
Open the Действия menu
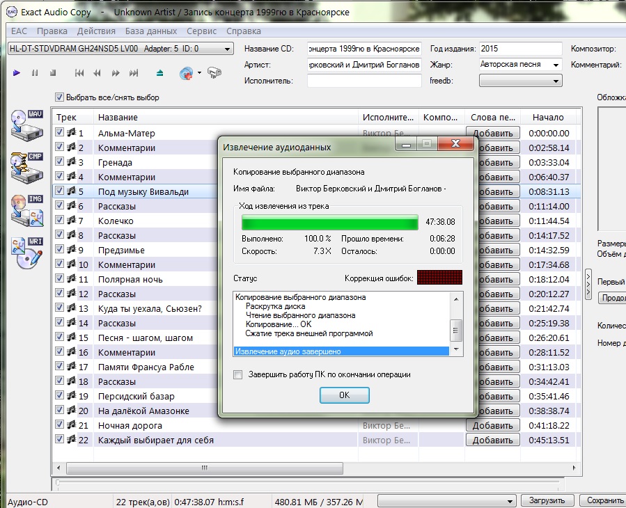click(96, 31)
